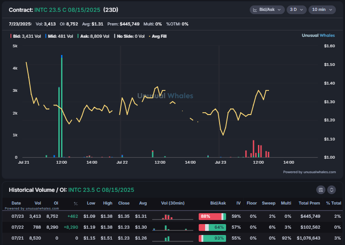The height and width of the screenshot is (245, 345).
Task: Click the Jul 21 x-axis label
Action: coord(24,162)
